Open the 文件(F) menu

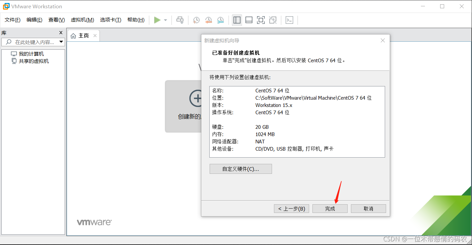point(13,20)
